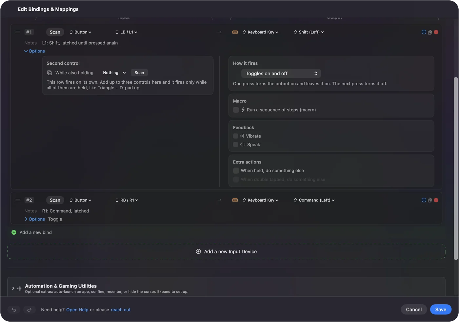Click the redo arrow button
The width and height of the screenshot is (459, 322).
(29, 310)
